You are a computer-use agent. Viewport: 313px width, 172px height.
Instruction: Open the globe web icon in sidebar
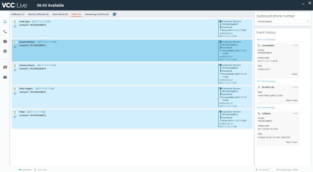tap(5, 51)
